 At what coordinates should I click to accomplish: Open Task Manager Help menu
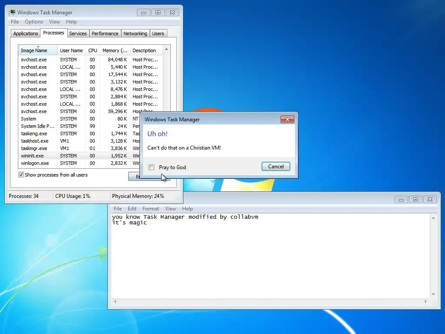point(71,22)
